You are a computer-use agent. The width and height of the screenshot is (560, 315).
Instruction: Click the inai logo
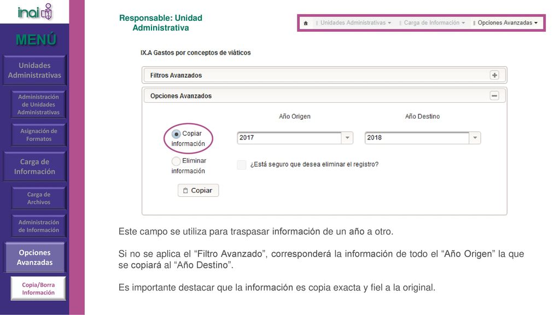click(x=35, y=12)
